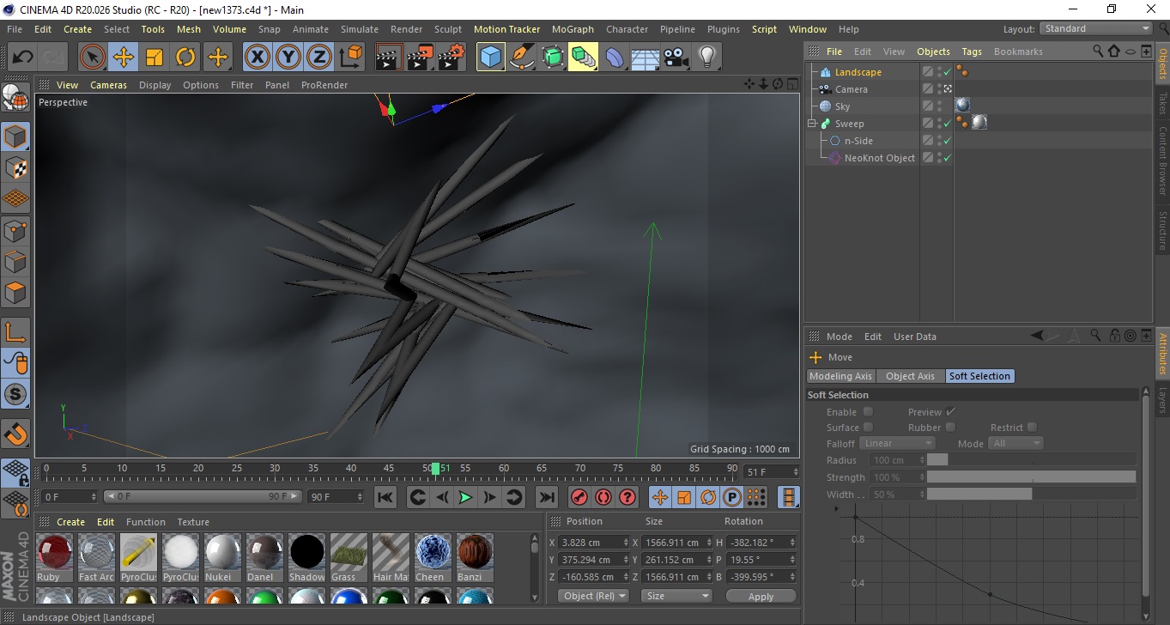Switch to Polygons mode
Viewport: 1170px width, 625px height.
coord(15,293)
